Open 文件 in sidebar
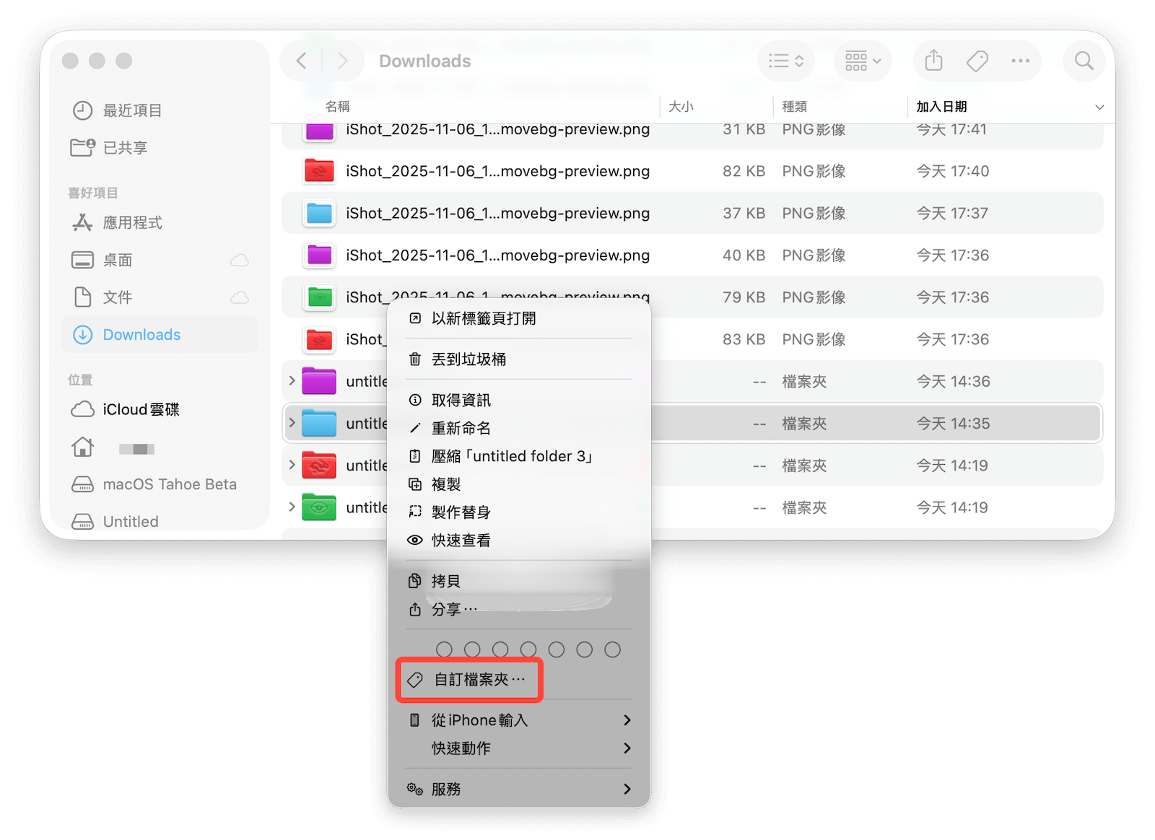The image size is (1155, 840). [x=159, y=297]
